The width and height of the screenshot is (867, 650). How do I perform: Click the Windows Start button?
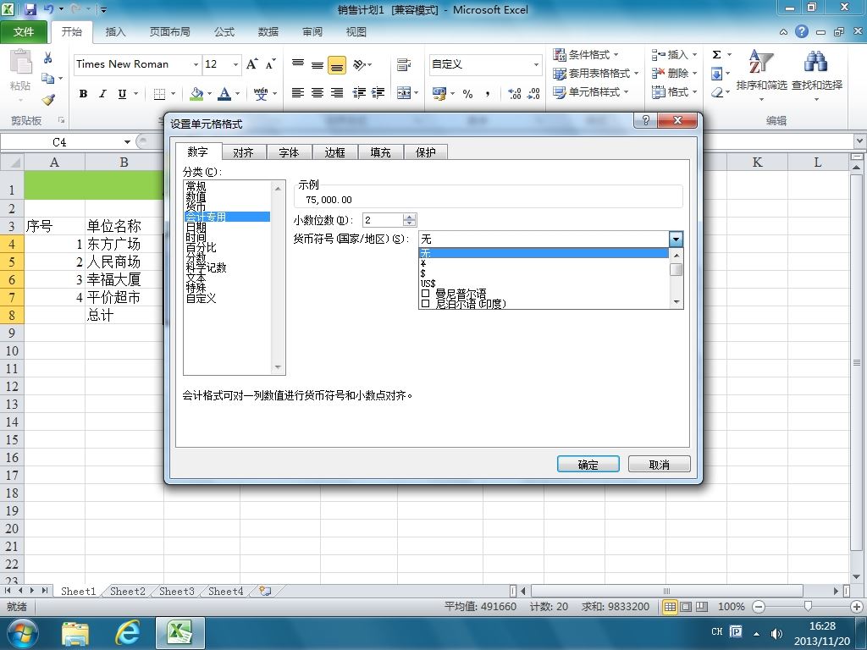click(22, 633)
